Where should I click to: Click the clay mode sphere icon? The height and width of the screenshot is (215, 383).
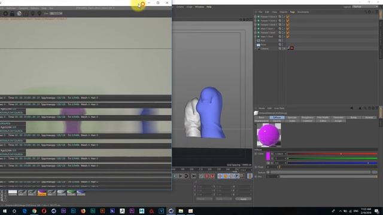coord(19,14)
